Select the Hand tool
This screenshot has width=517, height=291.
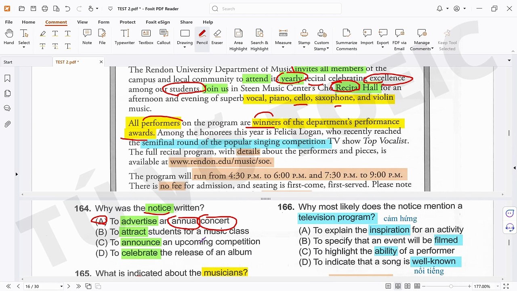click(x=8, y=37)
